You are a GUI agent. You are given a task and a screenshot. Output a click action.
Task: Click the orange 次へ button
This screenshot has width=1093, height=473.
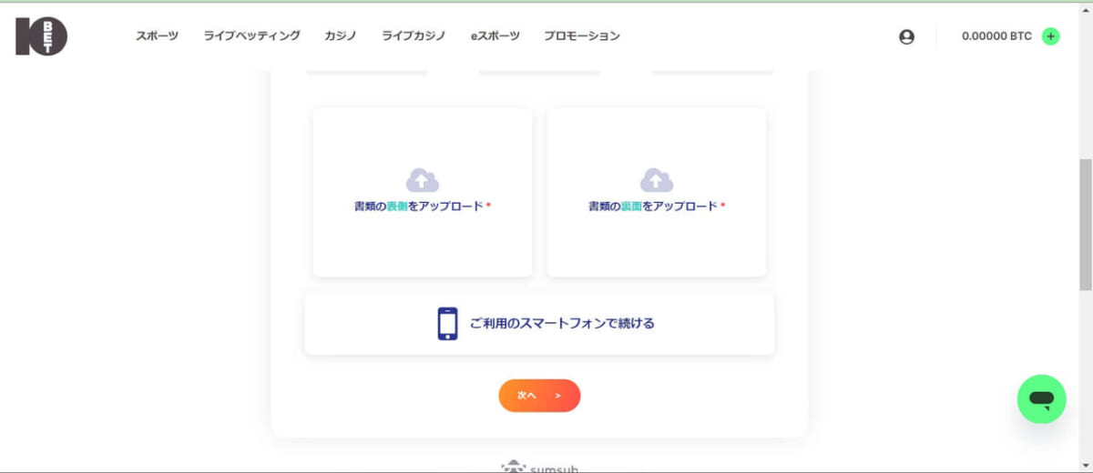(x=539, y=396)
